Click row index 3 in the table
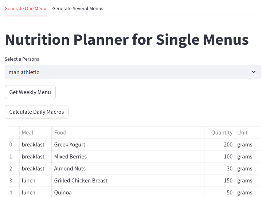Image resolution: width=262 pixels, height=197 pixels. coord(11,181)
